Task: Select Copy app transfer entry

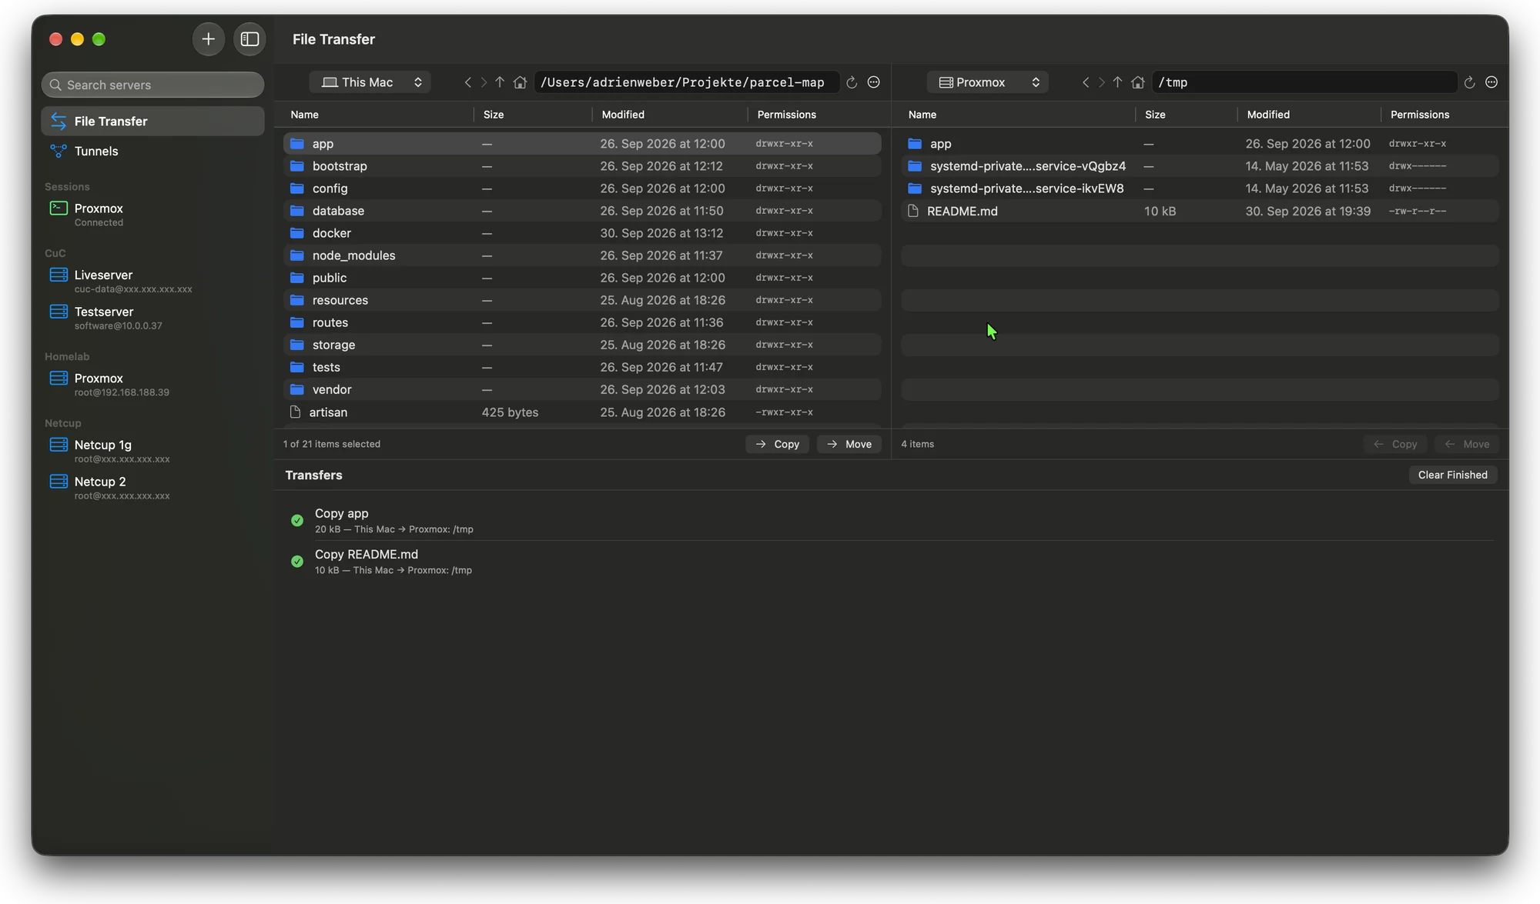Action: pyautogui.click(x=891, y=521)
